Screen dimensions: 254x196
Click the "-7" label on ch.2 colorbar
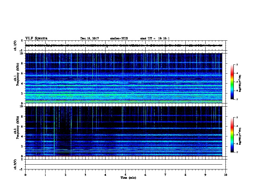[236, 152]
